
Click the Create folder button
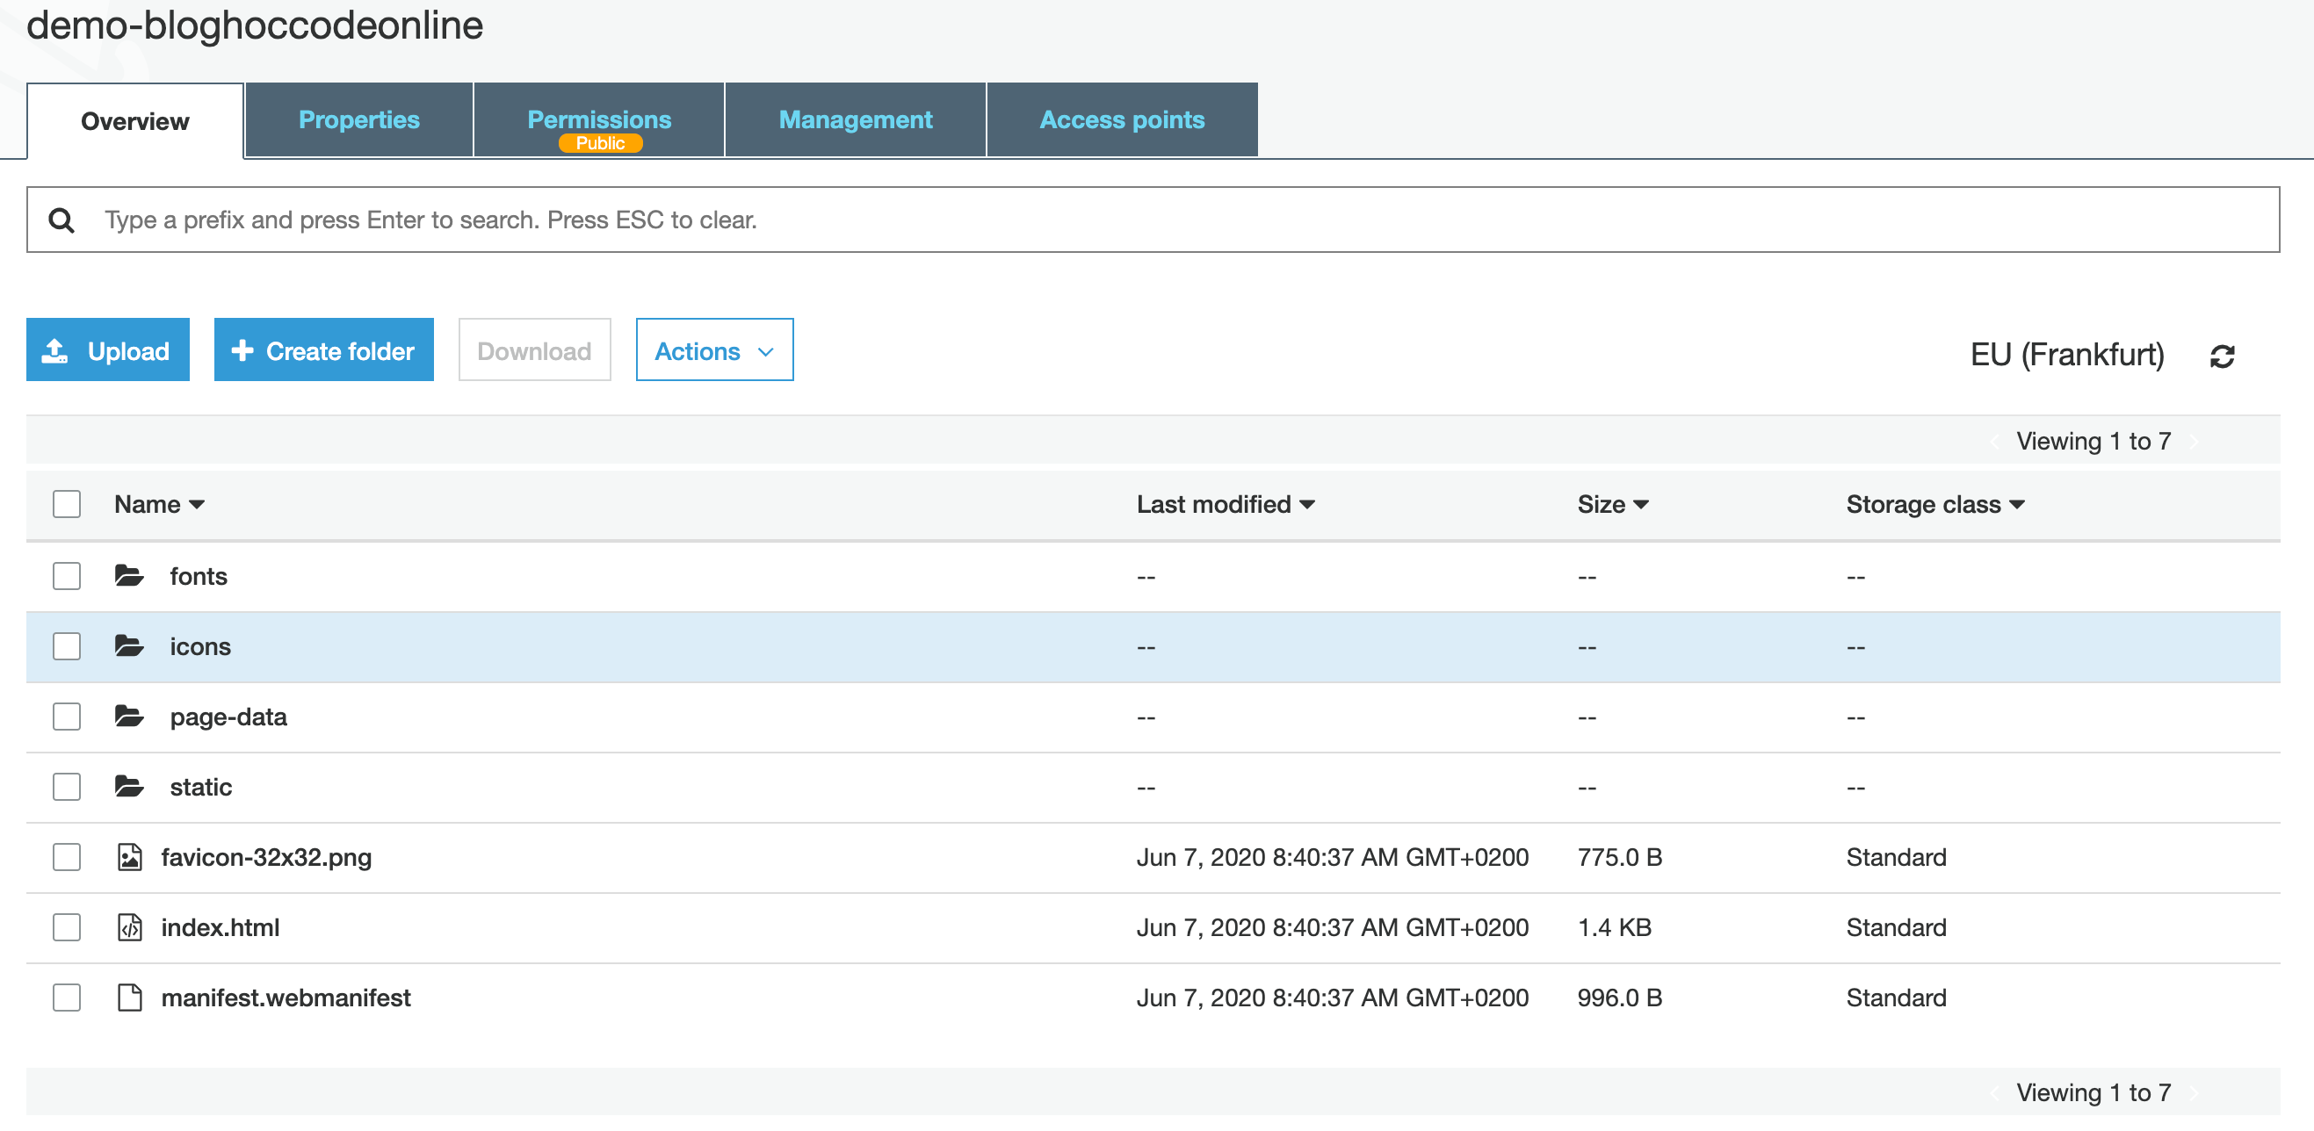click(323, 350)
